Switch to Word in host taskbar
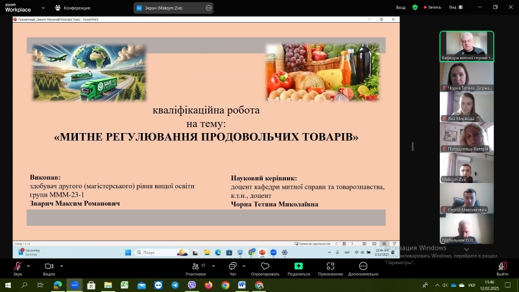This screenshot has height=292, width=519. 242,285
